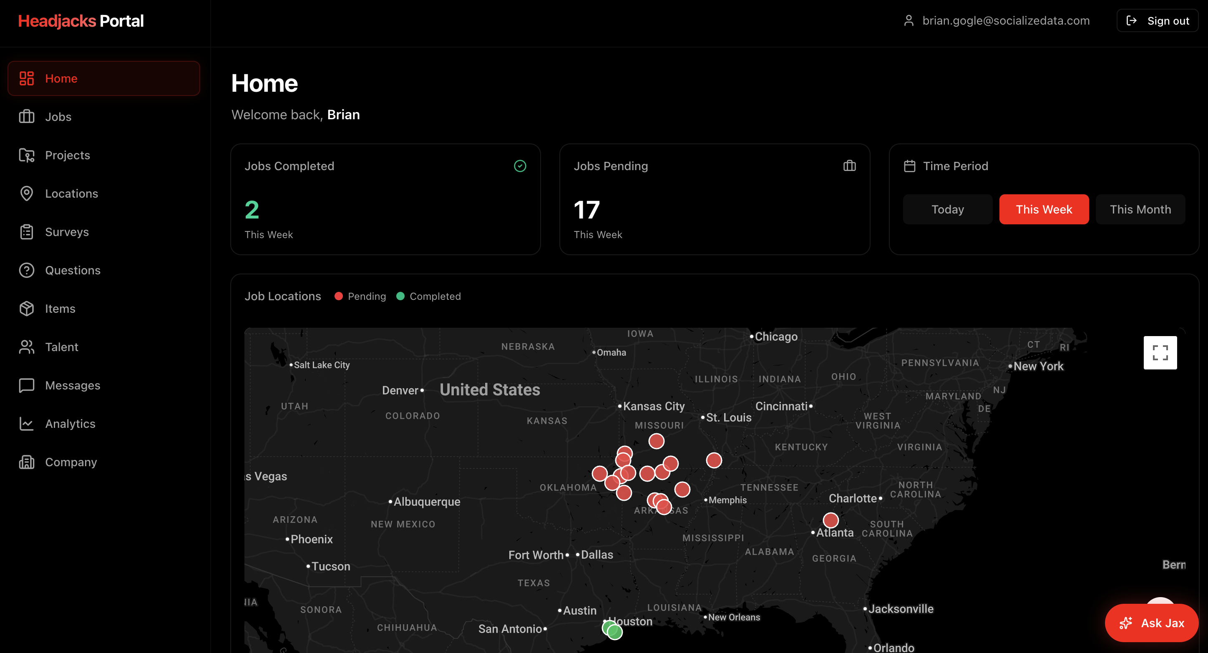Click the sparkle icon on Ask Jax

(1126, 623)
